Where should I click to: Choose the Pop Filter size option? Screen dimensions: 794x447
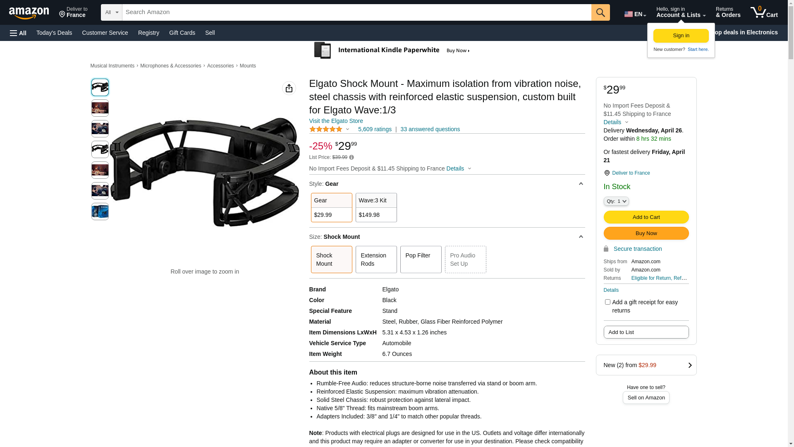[421, 260]
